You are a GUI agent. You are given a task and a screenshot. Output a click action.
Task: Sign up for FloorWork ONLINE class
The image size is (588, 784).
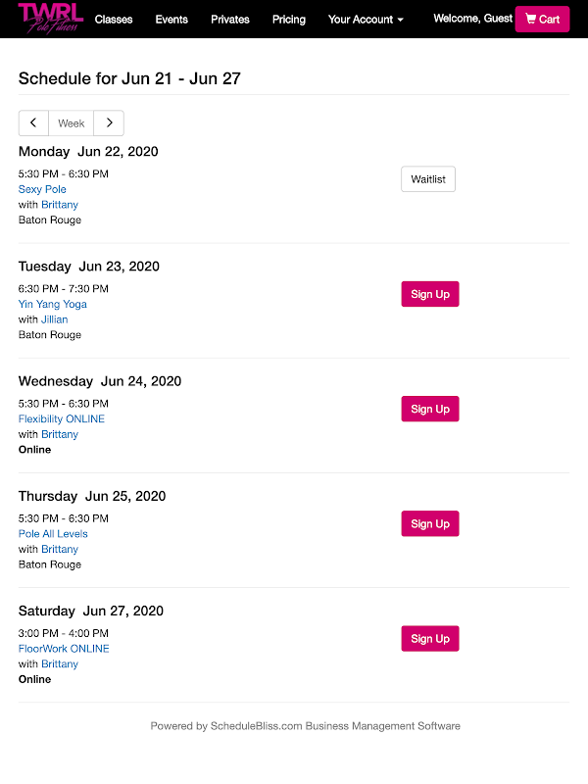(x=430, y=638)
